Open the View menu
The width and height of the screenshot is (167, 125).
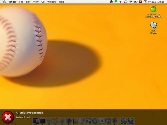36,2
